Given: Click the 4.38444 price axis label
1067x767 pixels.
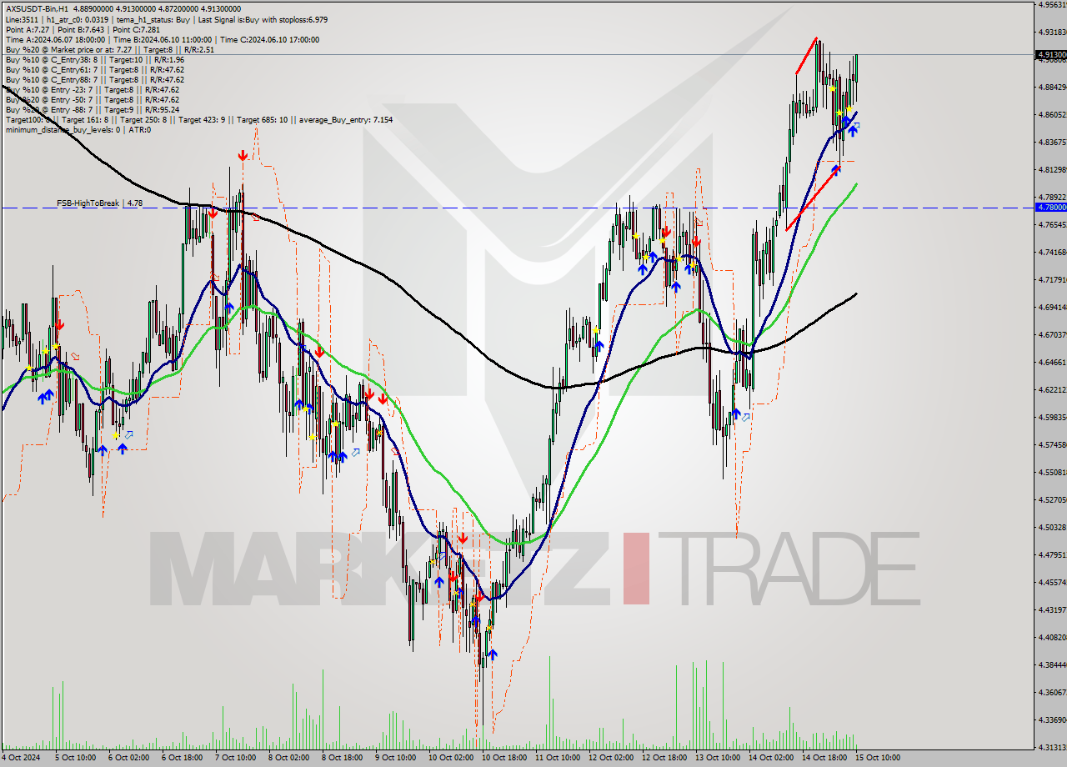Looking at the screenshot, I should coord(1051,664).
